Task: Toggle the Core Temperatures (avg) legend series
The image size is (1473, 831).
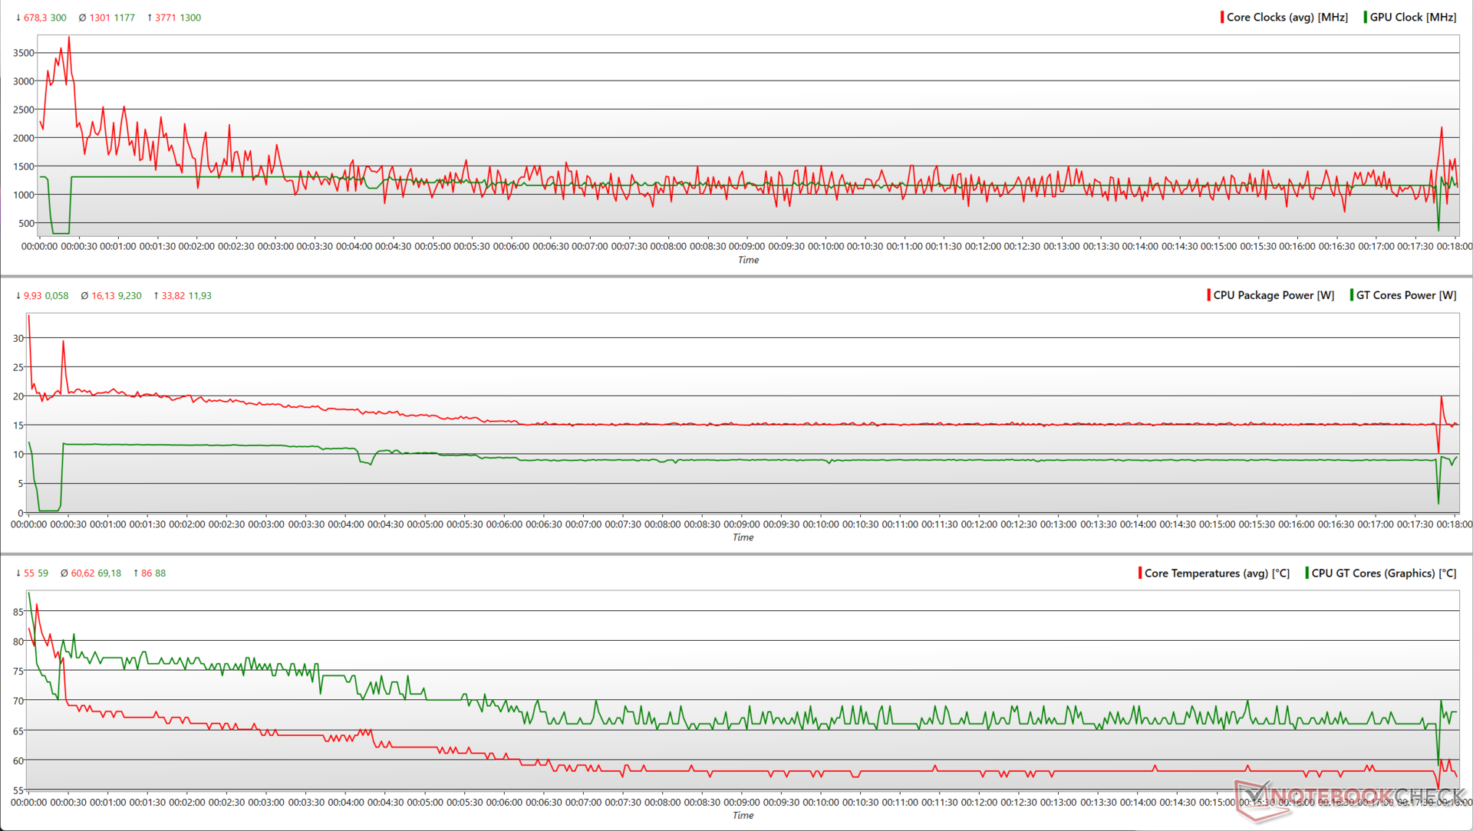Action: (1216, 573)
